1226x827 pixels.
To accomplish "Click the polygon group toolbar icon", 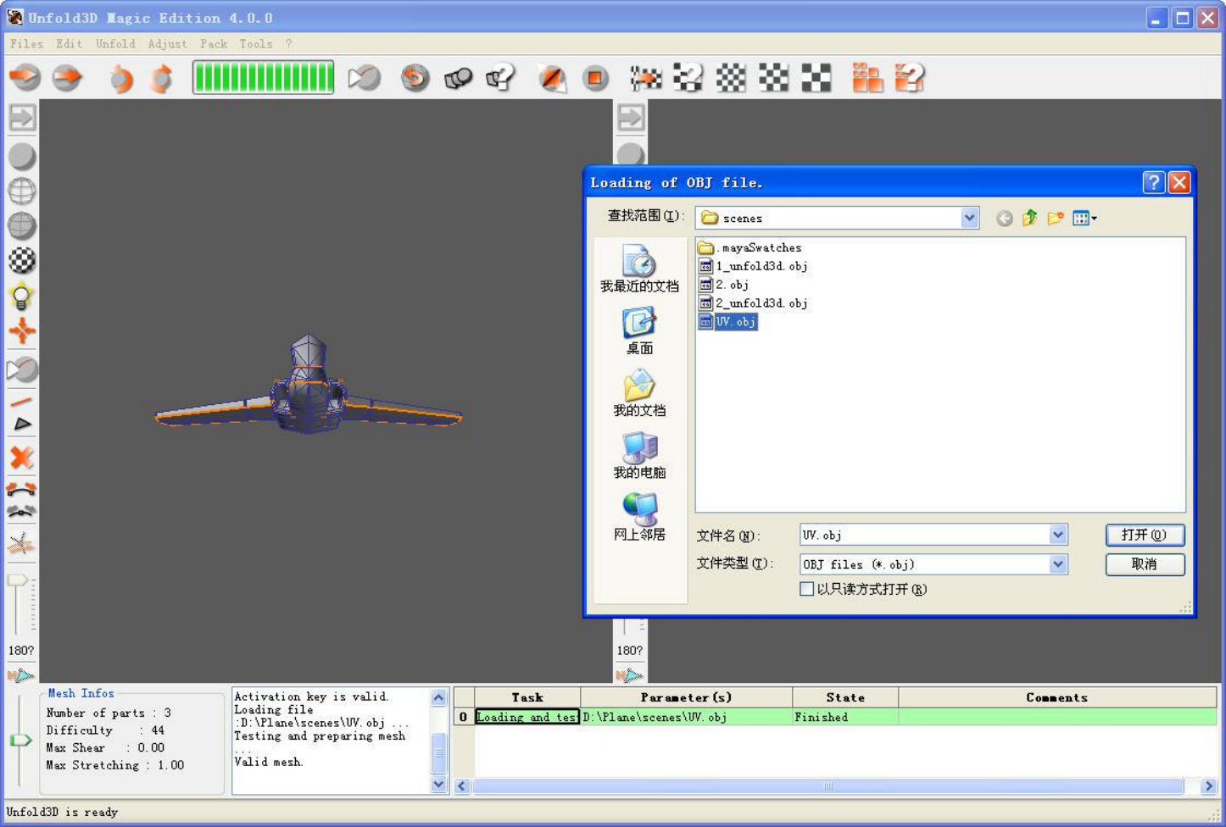I will click(458, 78).
